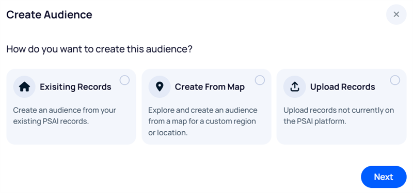Image resolution: width=413 pixels, height=193 pixels.
Task: Click the 'Explore and create an audience' description line
Action: click(203, 110)
